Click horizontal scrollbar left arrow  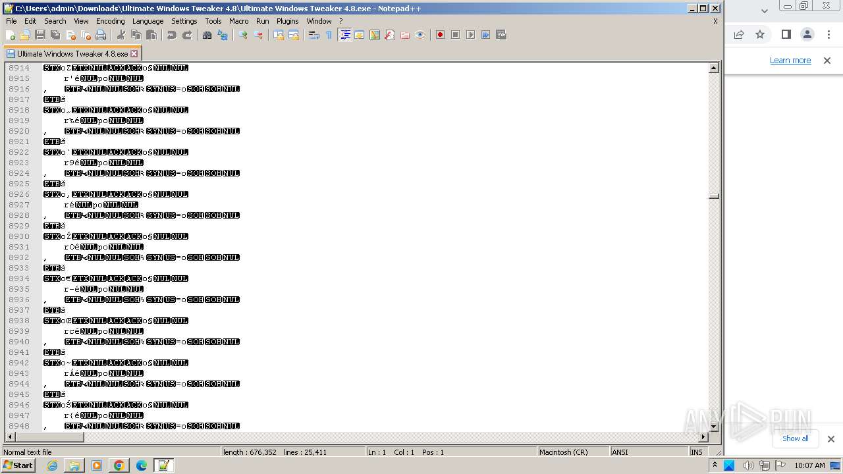[x=11, y=437]
